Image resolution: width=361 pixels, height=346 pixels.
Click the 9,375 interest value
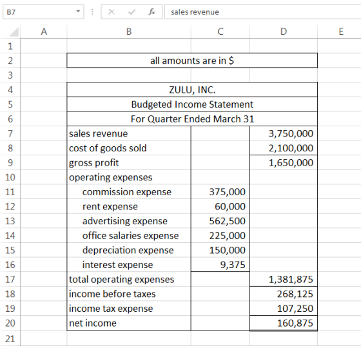tap(220, 265)
